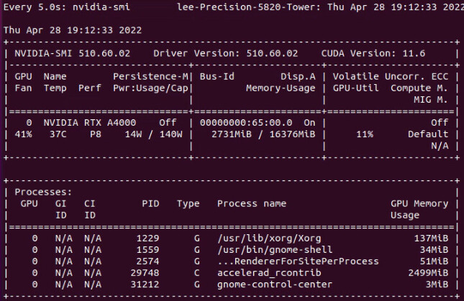Image resolution: width=464 pixels, height=301 pixels.
Task: Click the /usr/bin/gnome-shell process line
Action: tap(275, 250)
